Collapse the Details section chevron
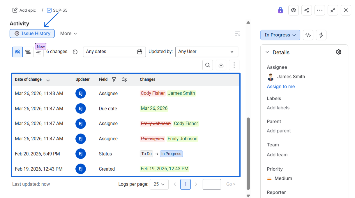The height and width of the screenshot is (198, 355). (x=267, y=52)
